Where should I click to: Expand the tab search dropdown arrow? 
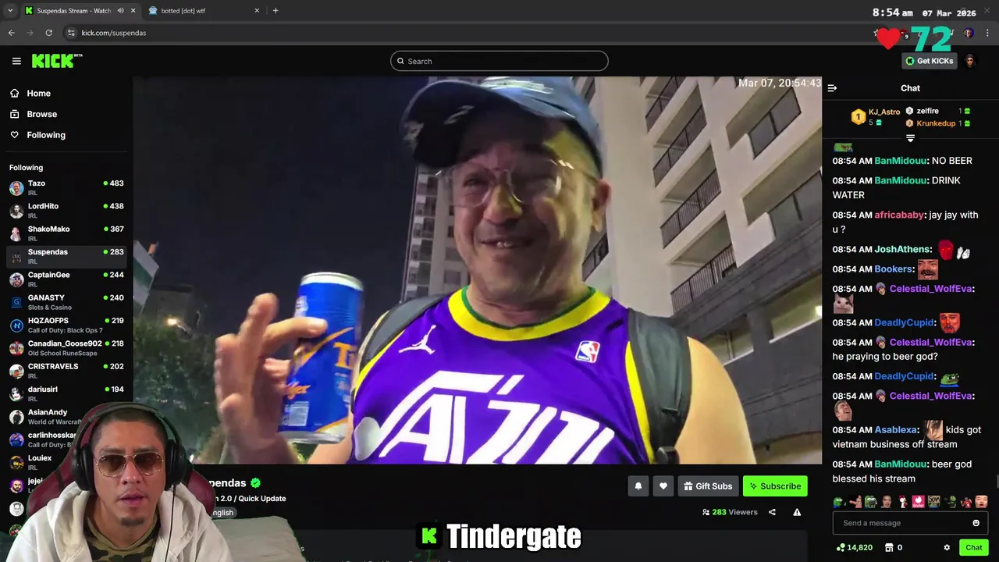pyautogui.click(x=10, y=11)
